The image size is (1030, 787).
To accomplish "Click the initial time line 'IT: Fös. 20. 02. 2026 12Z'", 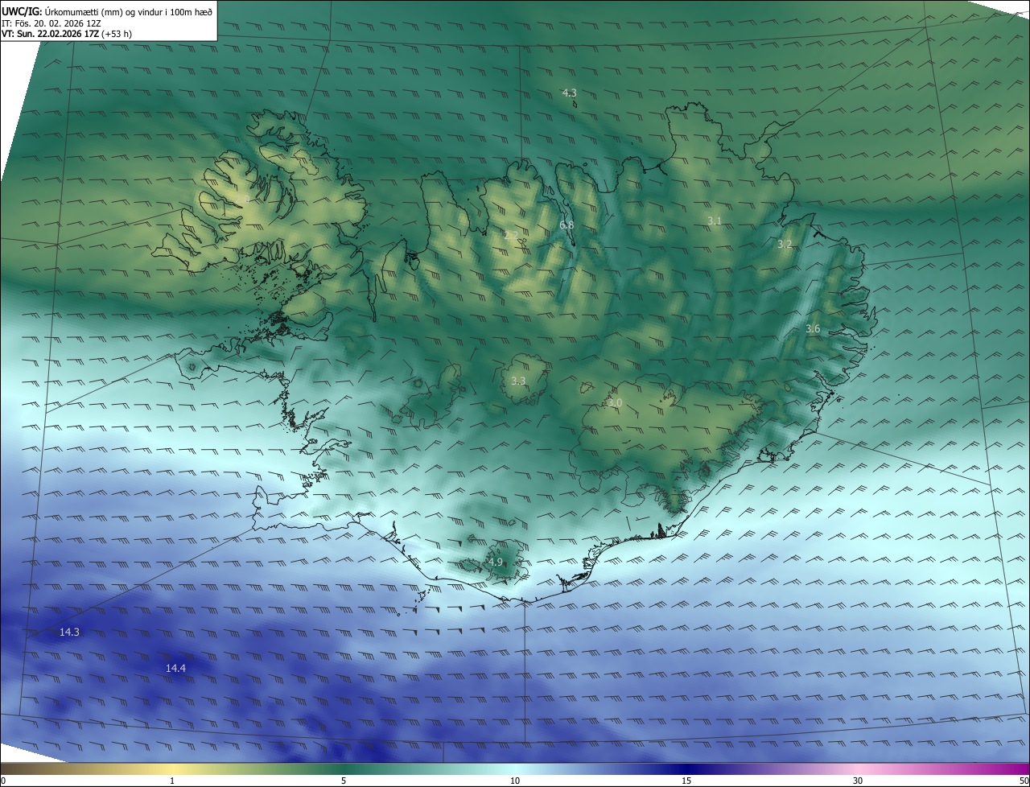I will coord(51,23).
